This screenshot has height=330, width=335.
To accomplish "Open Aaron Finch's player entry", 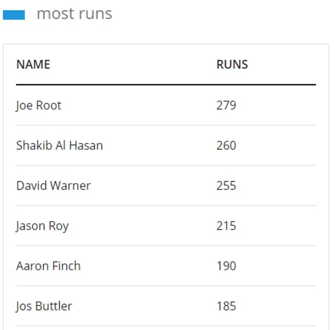I will [x=48, y=266].
